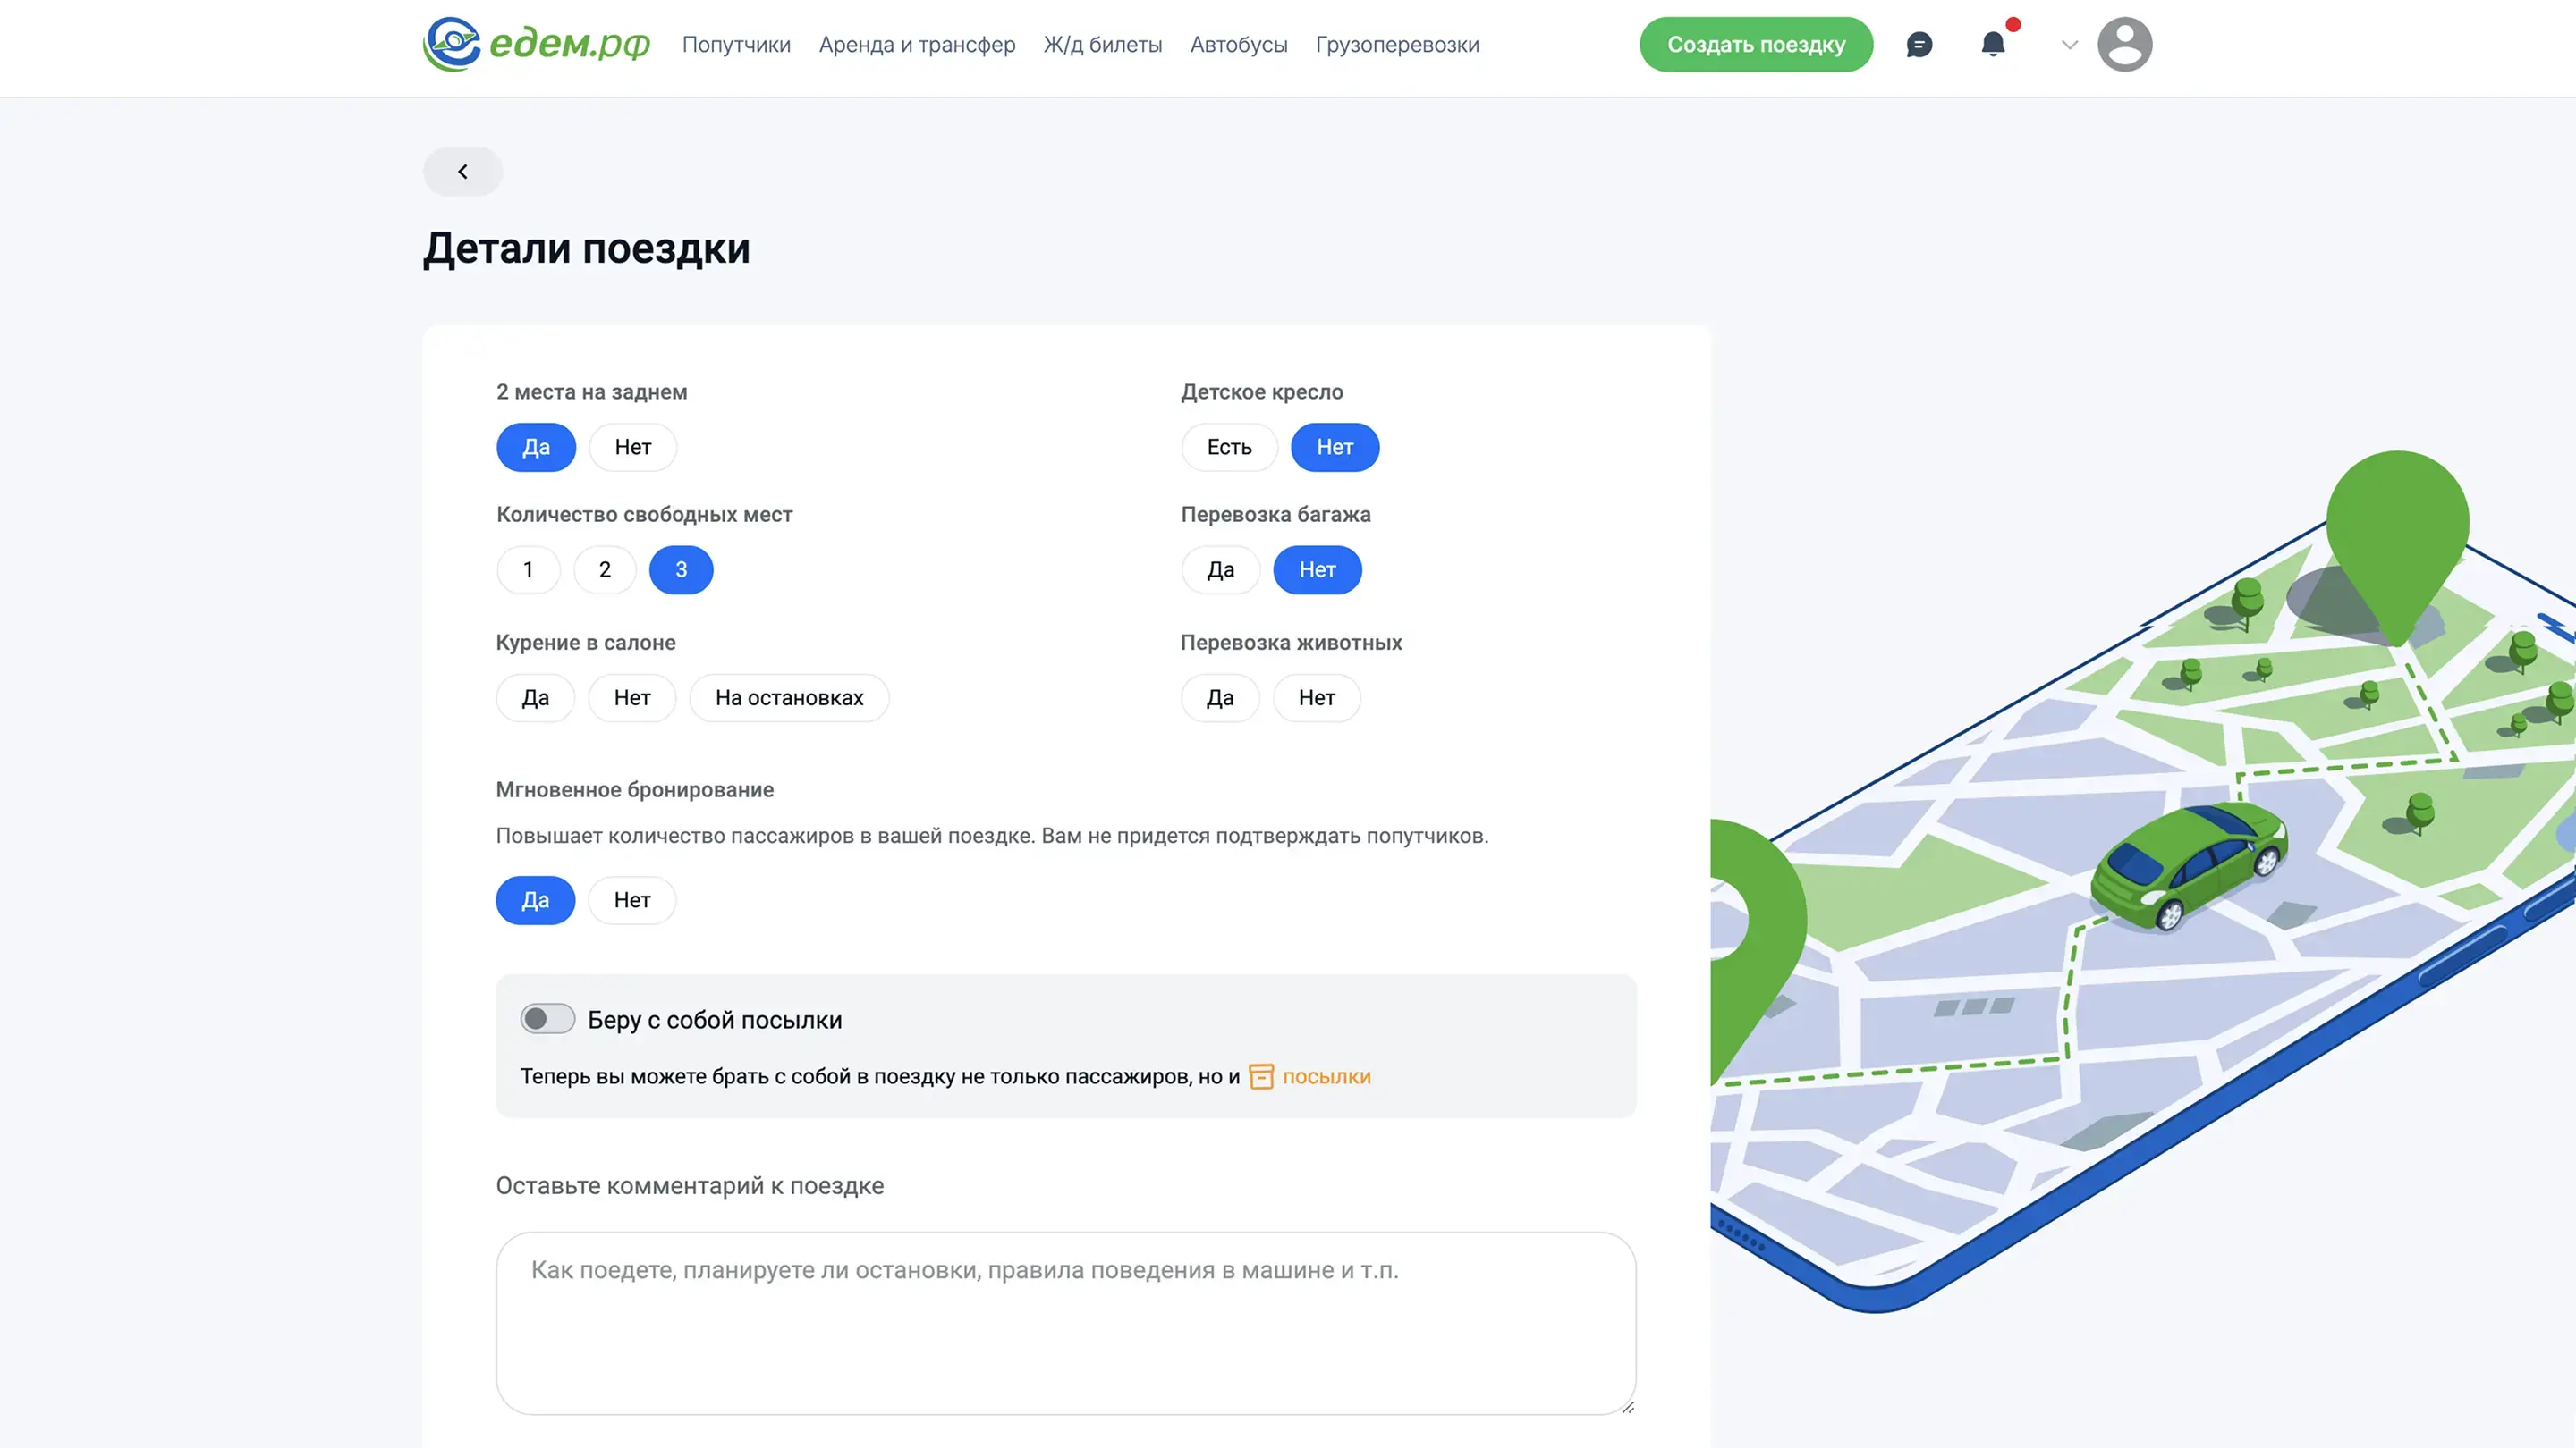Viewport: 2576px width, 1448px height.
Task: Expand the account dropdown chevron
Action: (x=2070, y=45)
